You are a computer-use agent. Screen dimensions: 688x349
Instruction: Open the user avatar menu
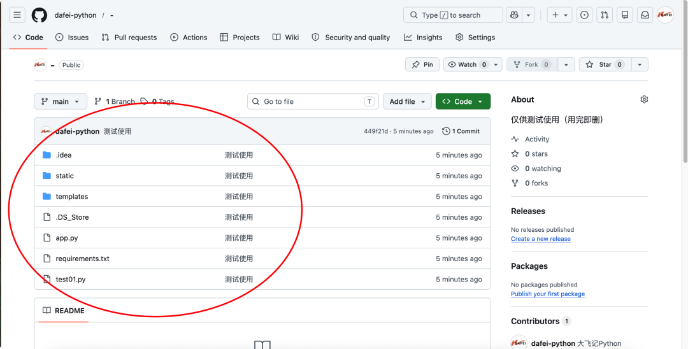pos(665,15)
